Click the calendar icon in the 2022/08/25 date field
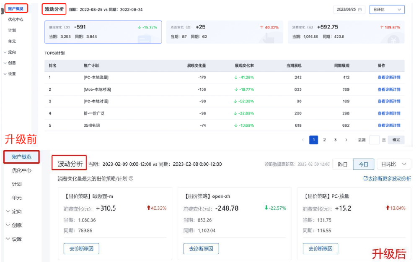 point(360,9)
